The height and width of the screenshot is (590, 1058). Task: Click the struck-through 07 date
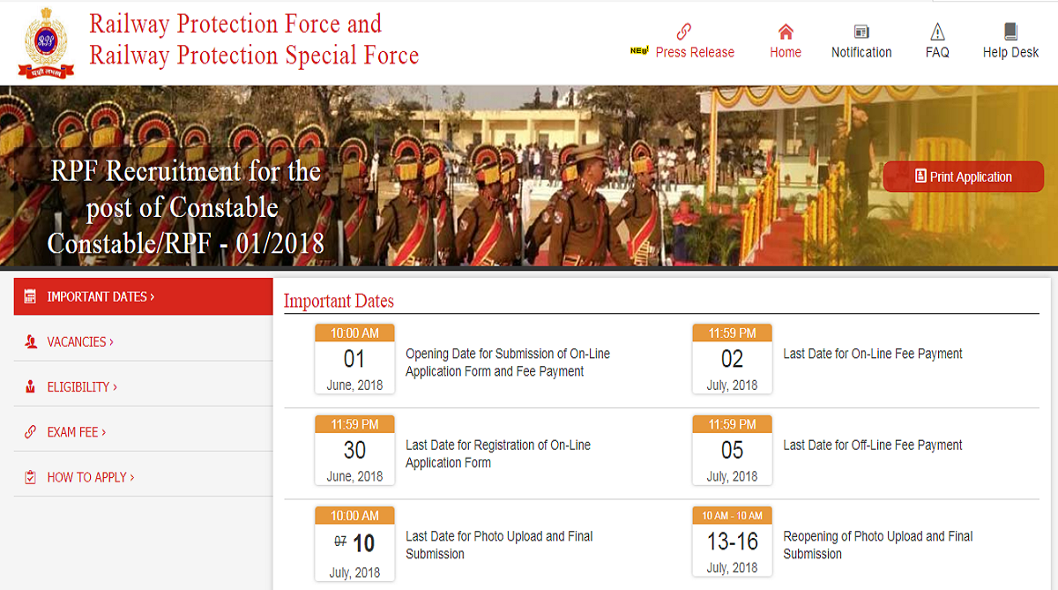340,542
